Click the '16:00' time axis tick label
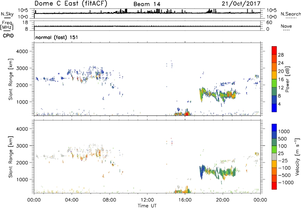 [185, 200]
